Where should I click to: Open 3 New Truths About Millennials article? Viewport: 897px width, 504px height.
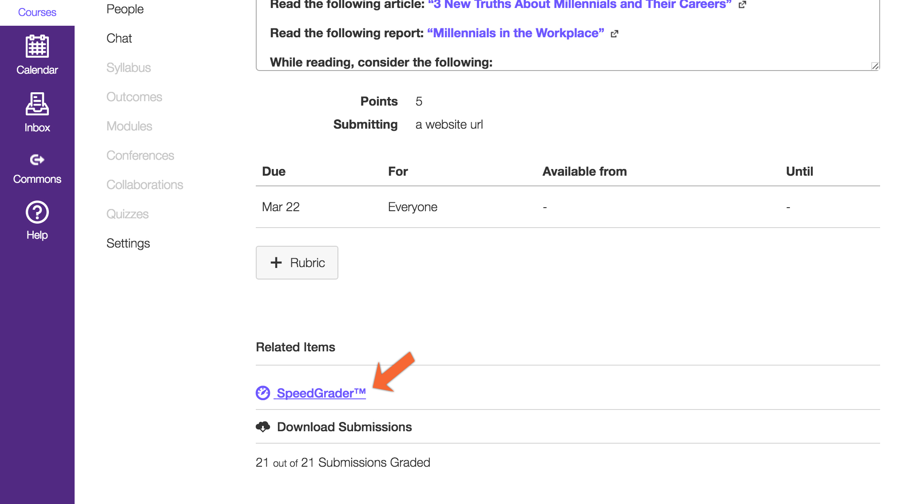[x=579, y=4]
